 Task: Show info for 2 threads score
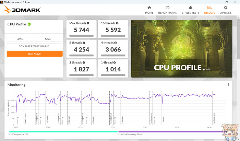point(84,62)
